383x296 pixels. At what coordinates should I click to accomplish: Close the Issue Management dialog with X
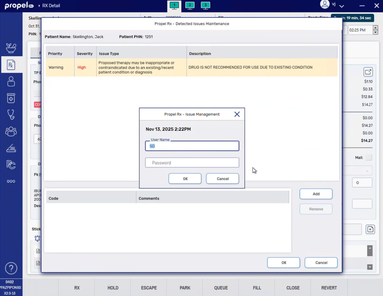pos(237,114)
